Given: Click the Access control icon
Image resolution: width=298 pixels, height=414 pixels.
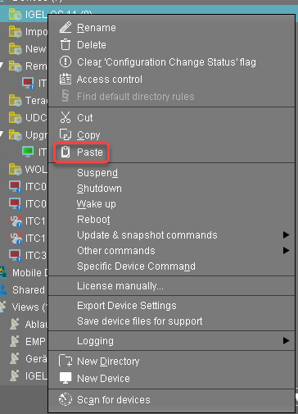Looking at the screenshot, I should pyautogui.click(x=65, y=79).
